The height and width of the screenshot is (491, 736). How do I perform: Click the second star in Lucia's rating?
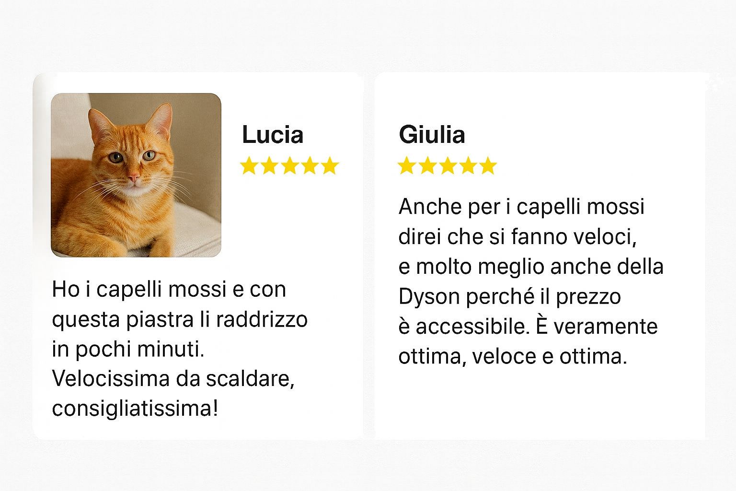pos(269,166)
